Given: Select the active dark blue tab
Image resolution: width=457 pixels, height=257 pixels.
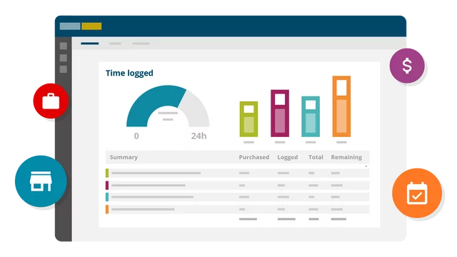Looking at the screenshot, I should [x=90, y=44].
